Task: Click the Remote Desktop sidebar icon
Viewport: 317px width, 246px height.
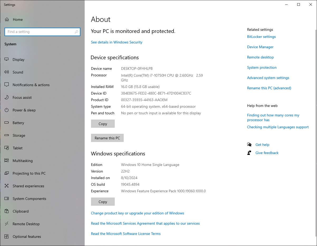Action: (7, 224)
